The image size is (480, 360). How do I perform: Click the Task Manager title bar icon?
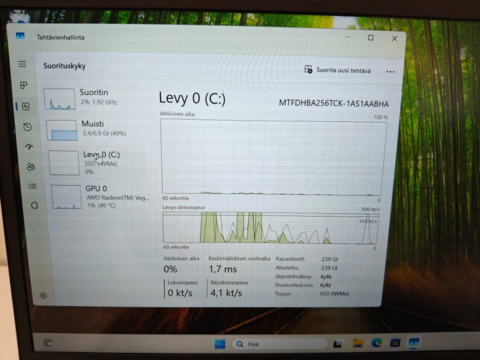pyautogui.click(x=20, y=36)
